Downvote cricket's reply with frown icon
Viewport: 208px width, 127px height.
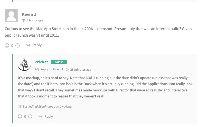(30, 116)
